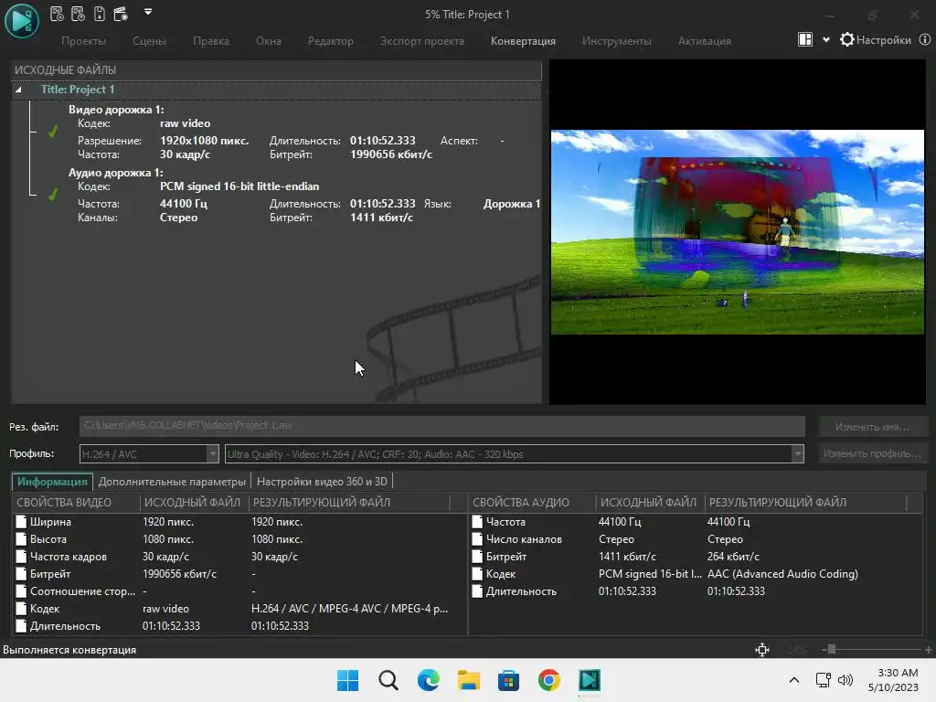The height and width of the screenshot is (702, 936).
Task: Click the video preview thumbnail
Action: (738, 232)
